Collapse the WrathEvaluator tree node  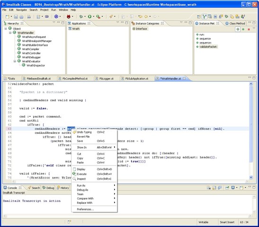pyautogui.click(x=15, y=61)
